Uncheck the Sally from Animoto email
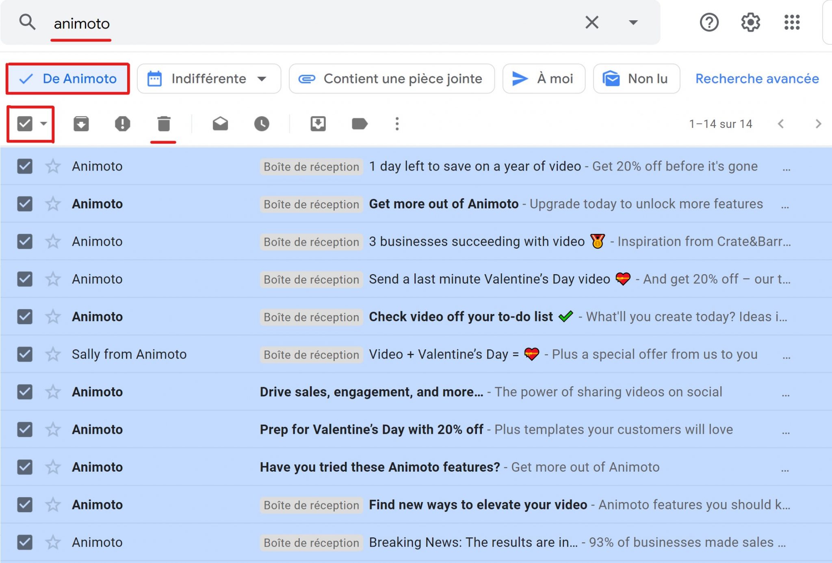The width and height of the screenshot is (832, 563). [x=25, y=354]
